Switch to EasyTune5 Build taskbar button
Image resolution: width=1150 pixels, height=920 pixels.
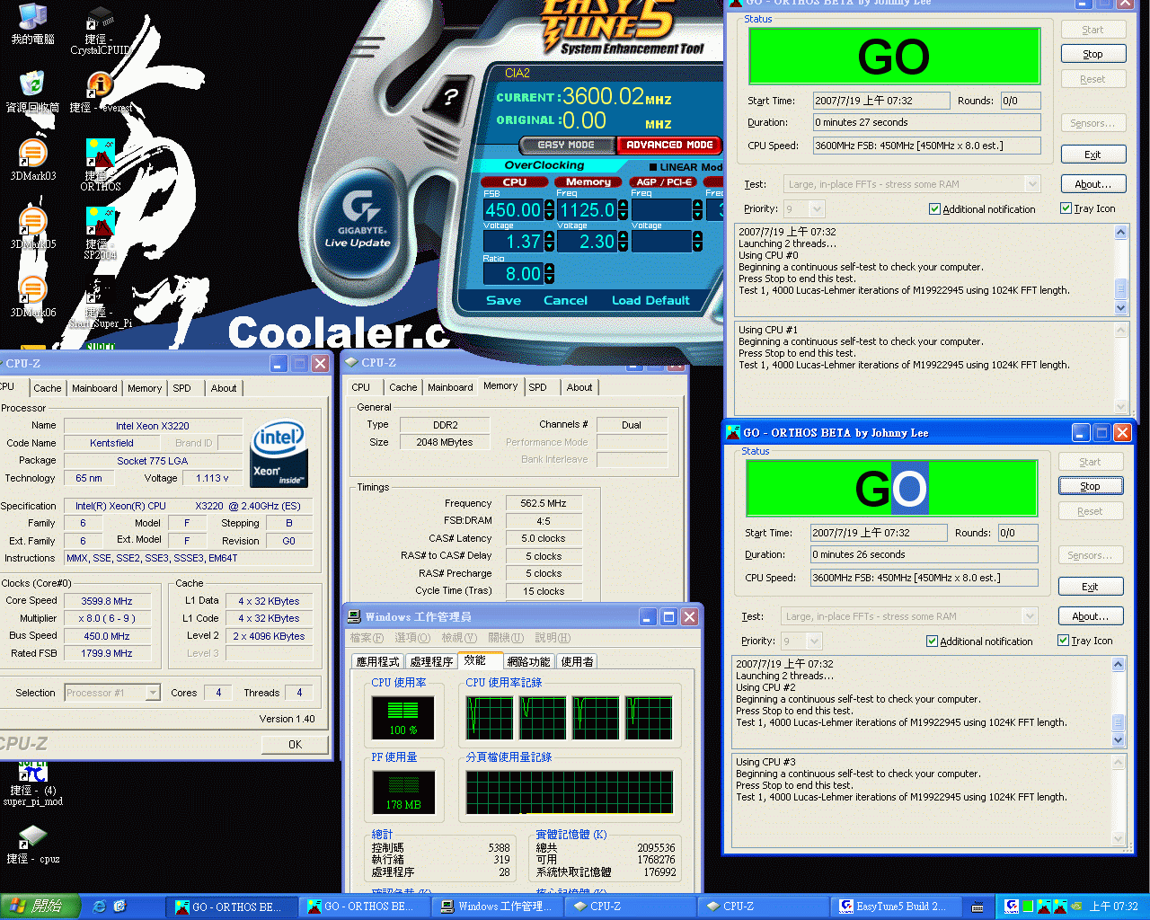pos(897,907)
